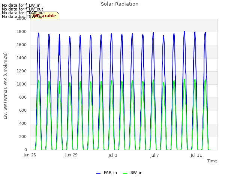The width and height of the screenshot is (240, 180).
Task: Click the Jun 25 x-axis tick label
Action: [x=30, y=155]
